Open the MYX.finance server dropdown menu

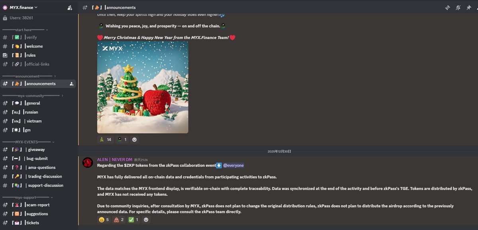pyautogui.click(x=20, y=7)
